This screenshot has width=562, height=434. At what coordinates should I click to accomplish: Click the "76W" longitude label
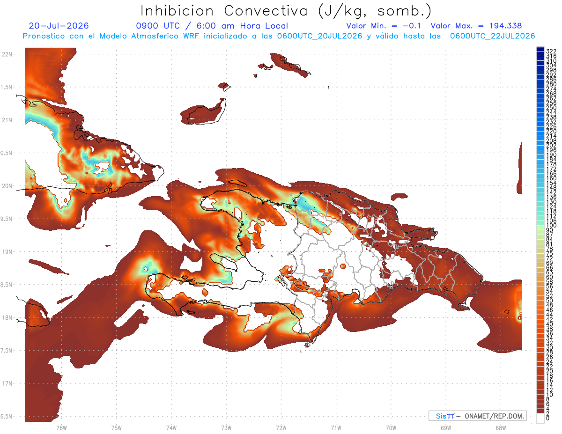61,427
